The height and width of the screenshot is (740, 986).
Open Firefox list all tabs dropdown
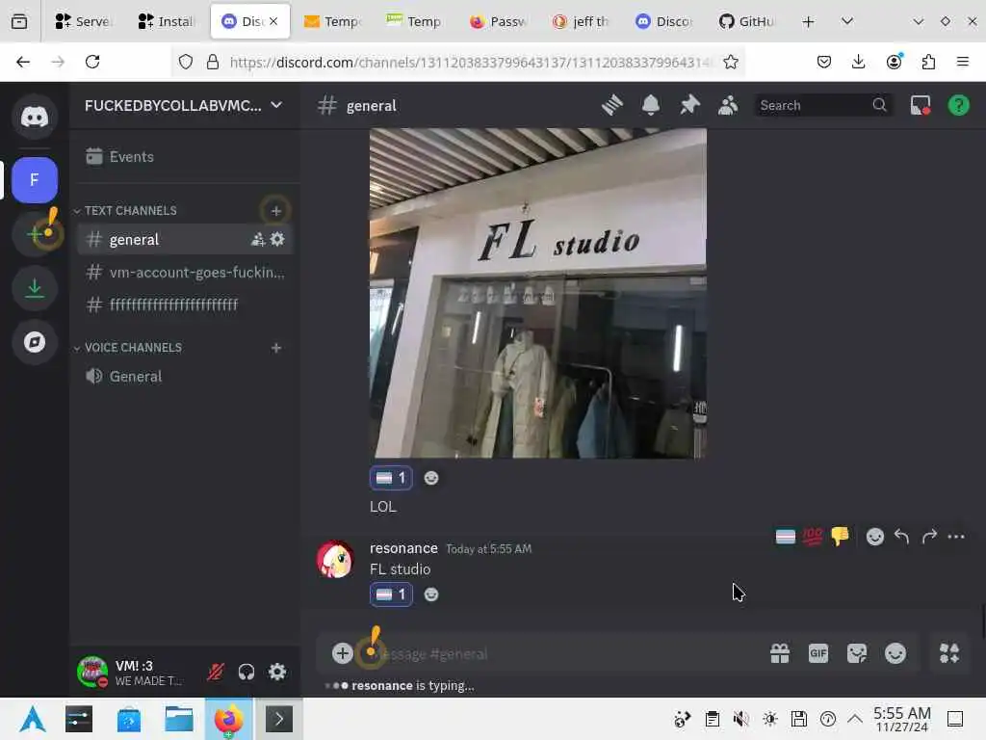point(847,21)
